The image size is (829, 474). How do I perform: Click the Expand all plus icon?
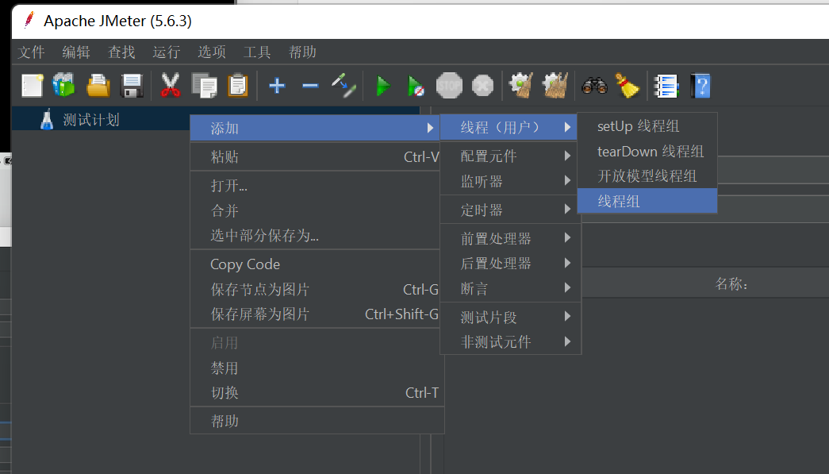pyautogui.click(x=277, y=85)
